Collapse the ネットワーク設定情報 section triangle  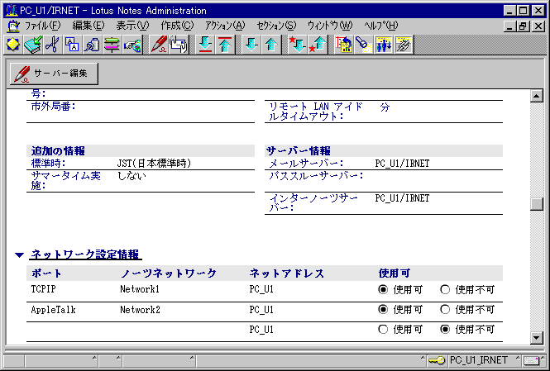[20, 255]
